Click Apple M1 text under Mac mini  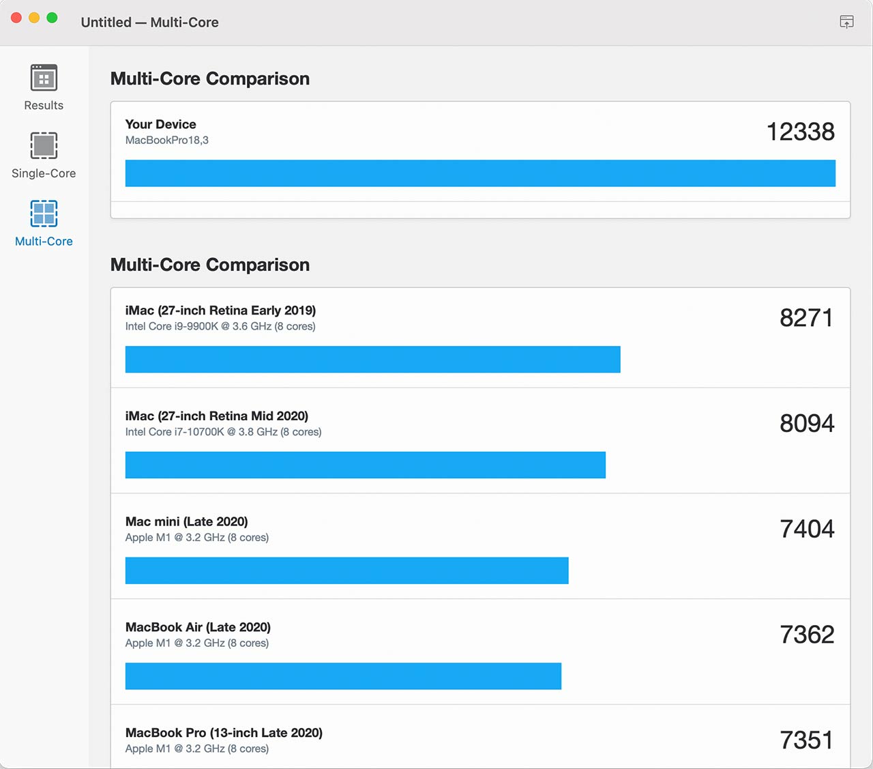pos(197,538)
